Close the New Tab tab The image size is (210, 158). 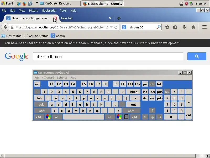[110, 18]
